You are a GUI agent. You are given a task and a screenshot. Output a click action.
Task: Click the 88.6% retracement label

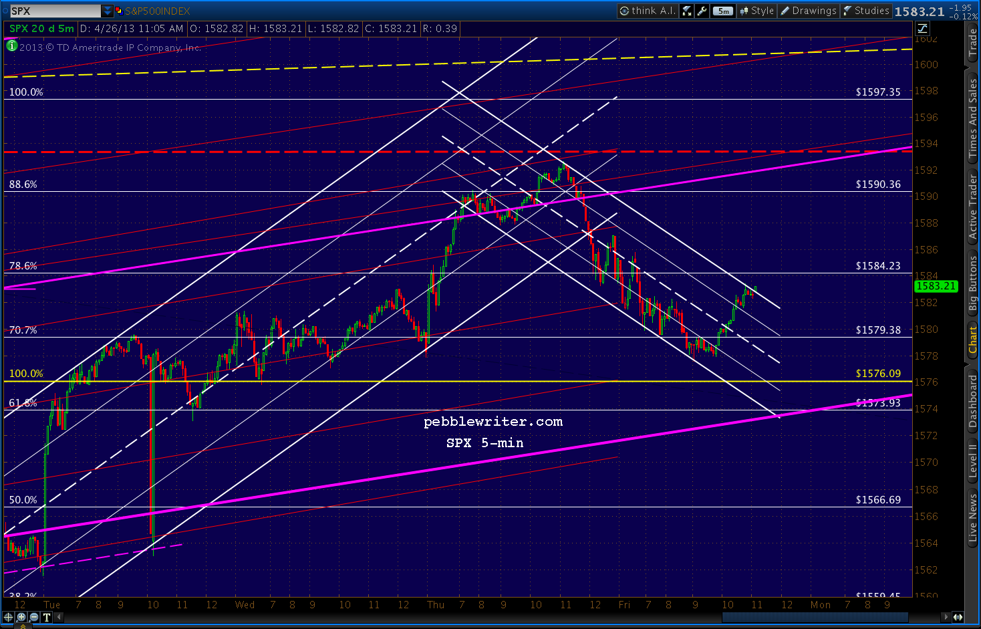[23, 184]
